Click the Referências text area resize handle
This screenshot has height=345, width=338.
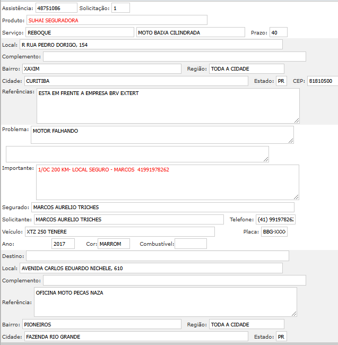[x=297, y=120]
